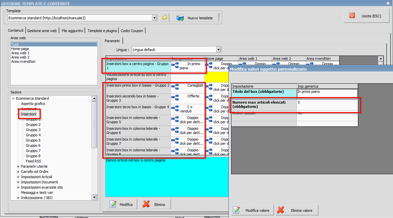
Task: Expand the Indicizzazione / SEO node
Action: (x=18, y=198)
